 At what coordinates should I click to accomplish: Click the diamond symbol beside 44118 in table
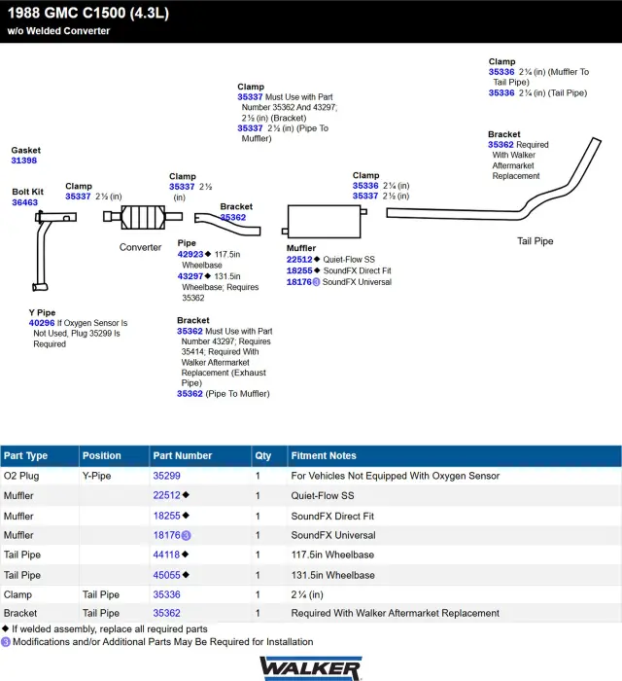186,555
